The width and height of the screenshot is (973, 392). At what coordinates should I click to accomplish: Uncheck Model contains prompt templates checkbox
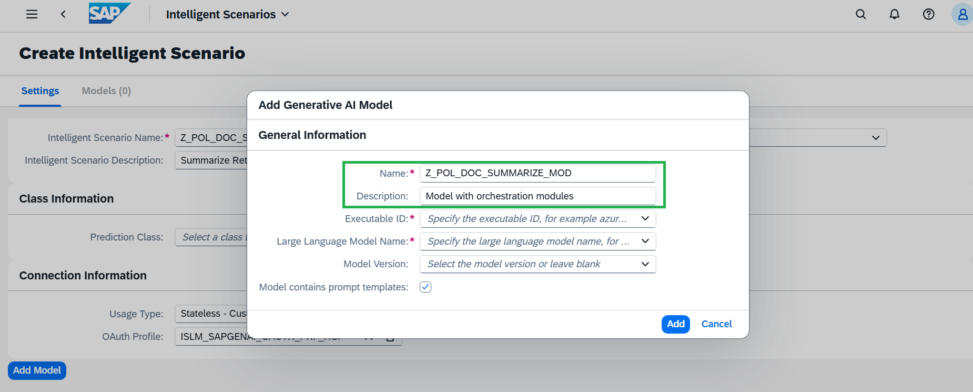coord(425,287)
